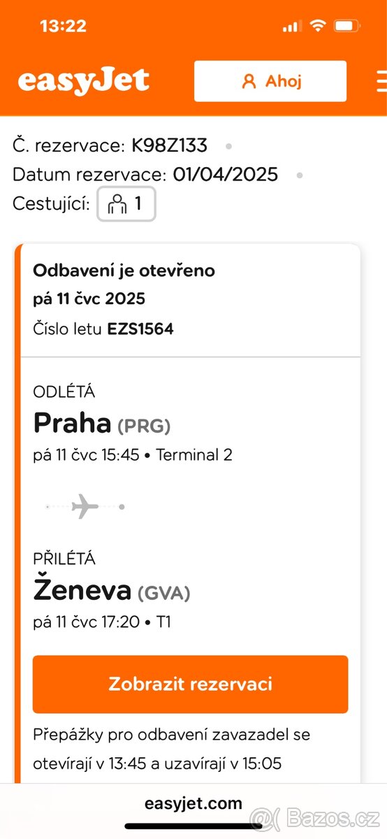The width and height of the screenshot is (387, 839).
Task: Click the airplane icon between airports
Action: 85,505
